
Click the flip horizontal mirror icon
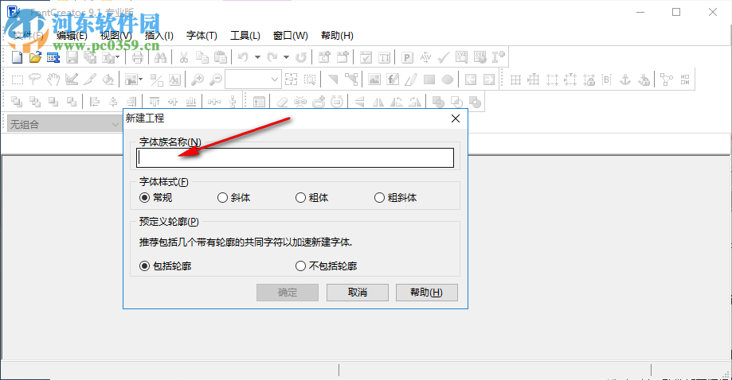(378, 102)
